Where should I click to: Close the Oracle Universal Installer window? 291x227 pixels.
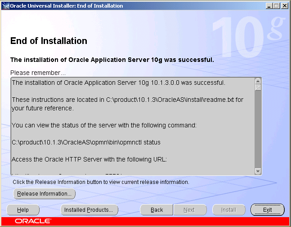pyautogui.click(x=284, y=6)
